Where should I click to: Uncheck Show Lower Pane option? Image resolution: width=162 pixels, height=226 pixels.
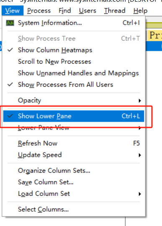74,116
